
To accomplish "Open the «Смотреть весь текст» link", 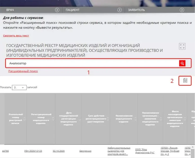I will tap(16, 36).
